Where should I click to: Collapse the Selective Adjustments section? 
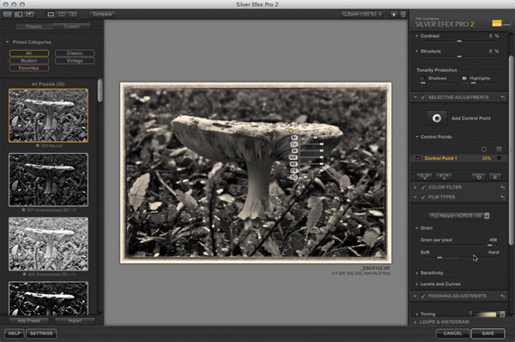pyautogui.click(x=415, y=97)
